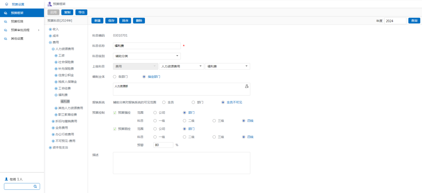The image size is (422, 193).
Task: Open 预算框架 in the sidebar
Action: (x=17, y=13)
